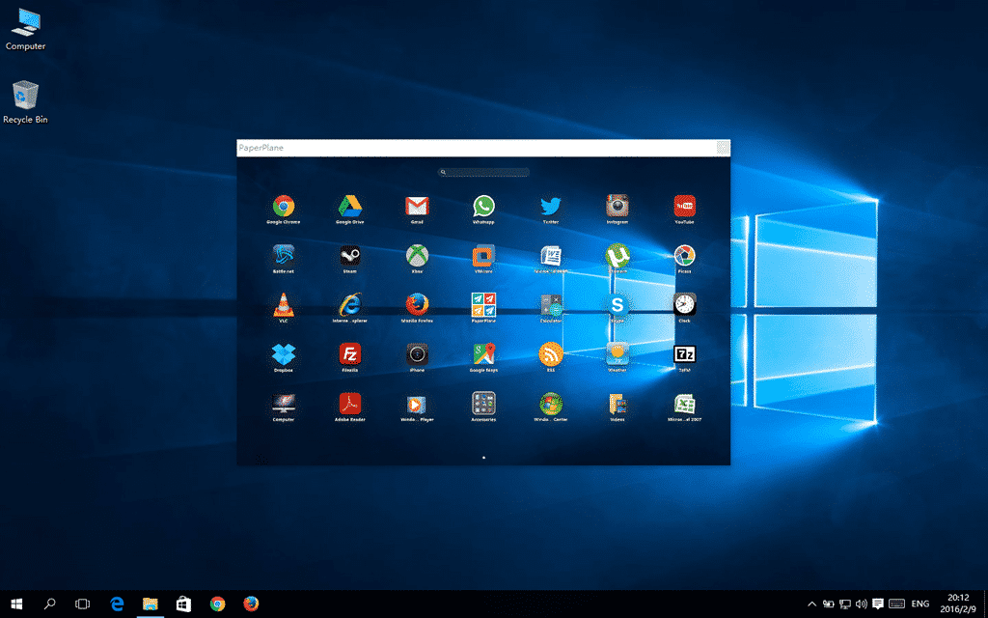Open the Twitter app icon
This screenshot has height=618, width=988.
click(550, 206)
